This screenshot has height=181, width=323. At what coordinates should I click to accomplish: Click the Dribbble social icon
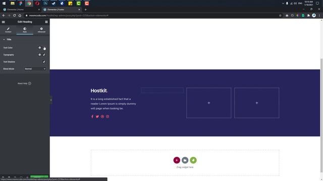(102, 117)
